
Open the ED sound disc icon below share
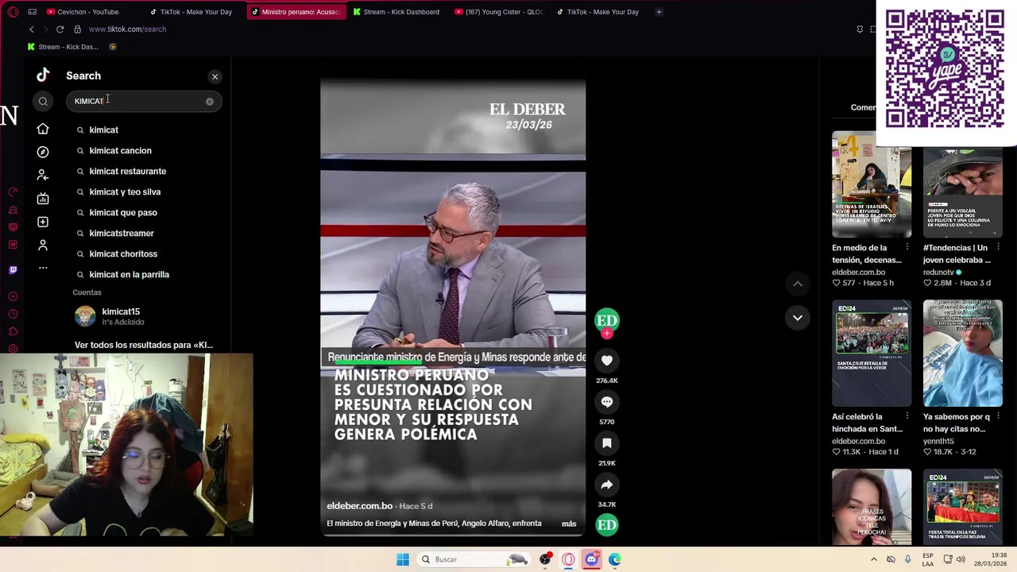(x=607, y=524)
